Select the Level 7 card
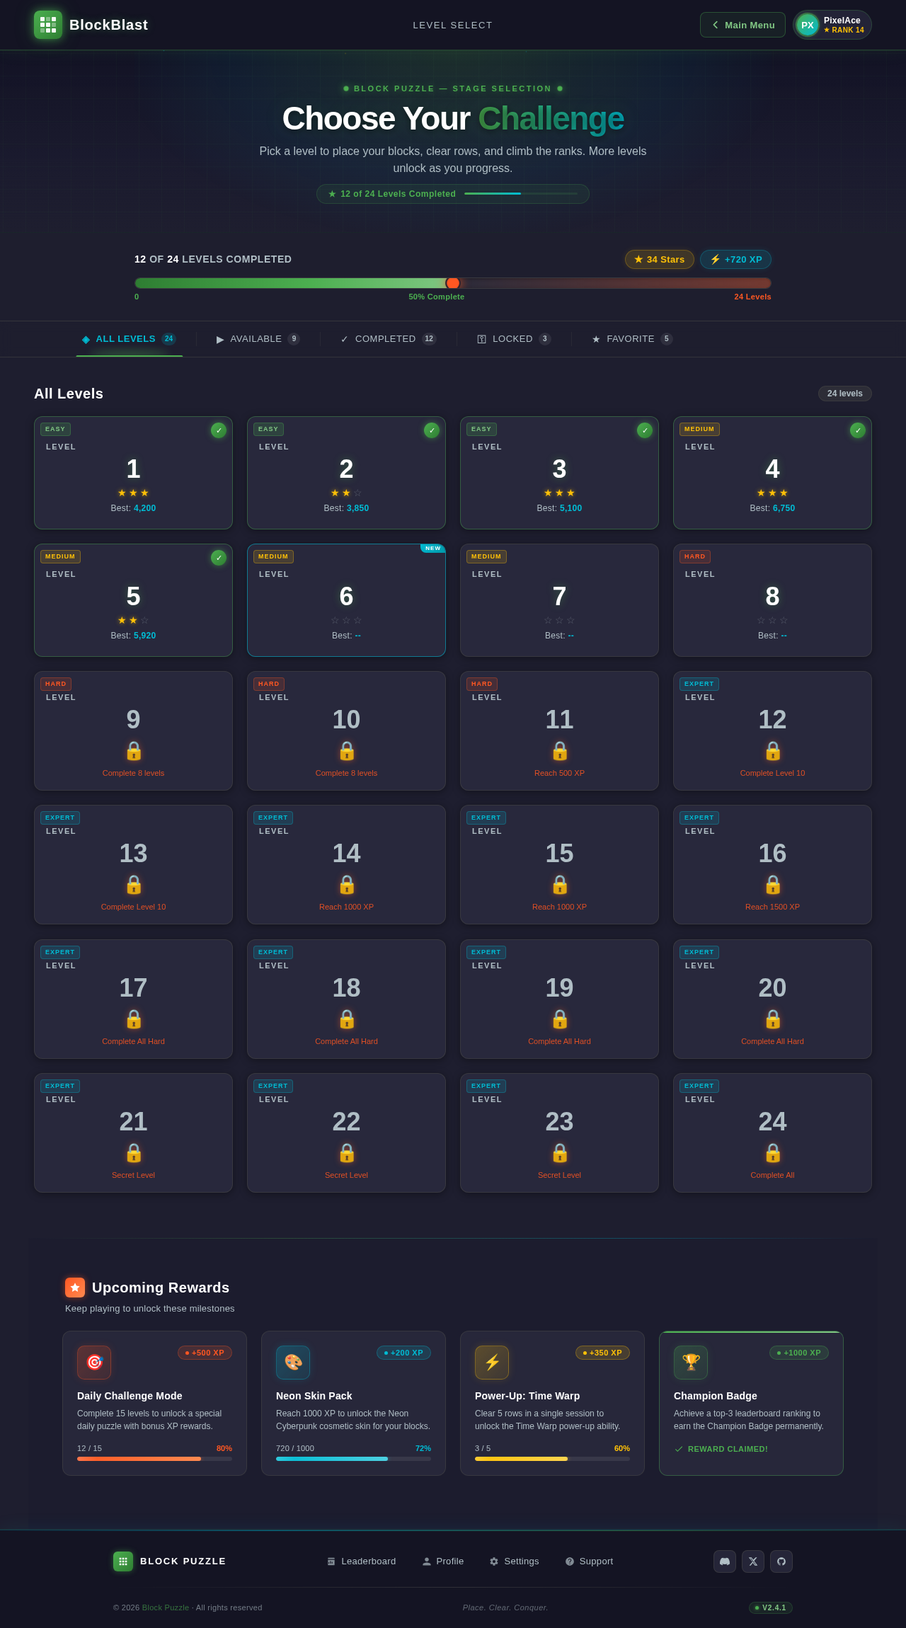Image resolution: width=906 pixels, height=1628 pixels. (x=559, y=600)
